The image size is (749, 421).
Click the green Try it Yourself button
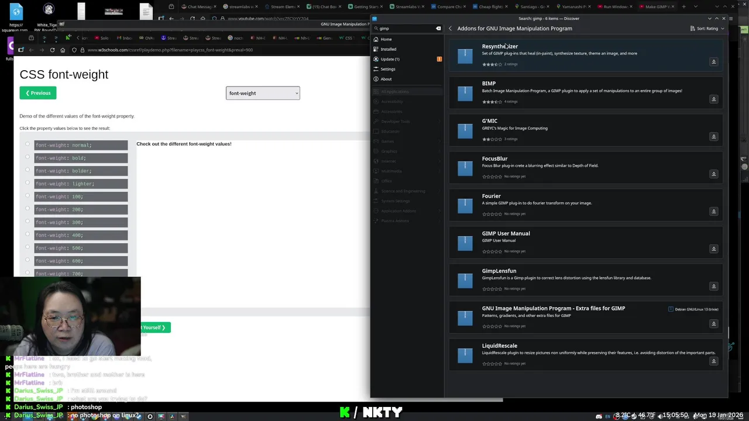156,327
